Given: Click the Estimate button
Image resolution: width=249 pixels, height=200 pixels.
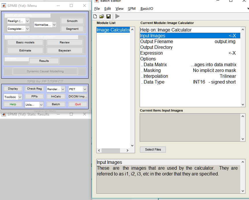Looking at the screenshot, I should pos(25,51).
